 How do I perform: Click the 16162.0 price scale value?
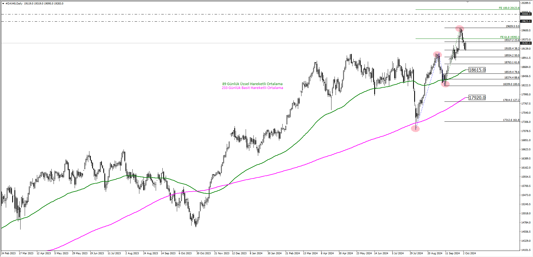pos(526,168)
